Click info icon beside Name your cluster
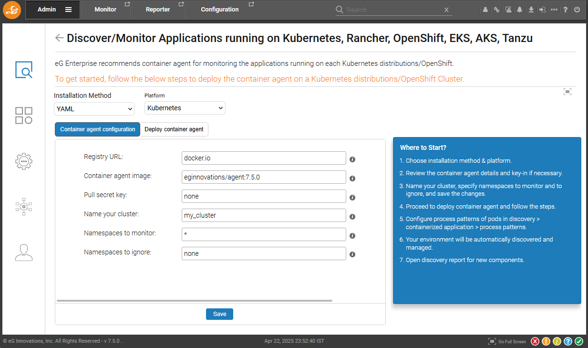The image size is (588, 348). point(352,217)
